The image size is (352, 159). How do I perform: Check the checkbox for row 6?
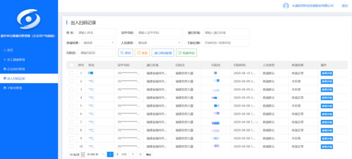coord(71,114)
